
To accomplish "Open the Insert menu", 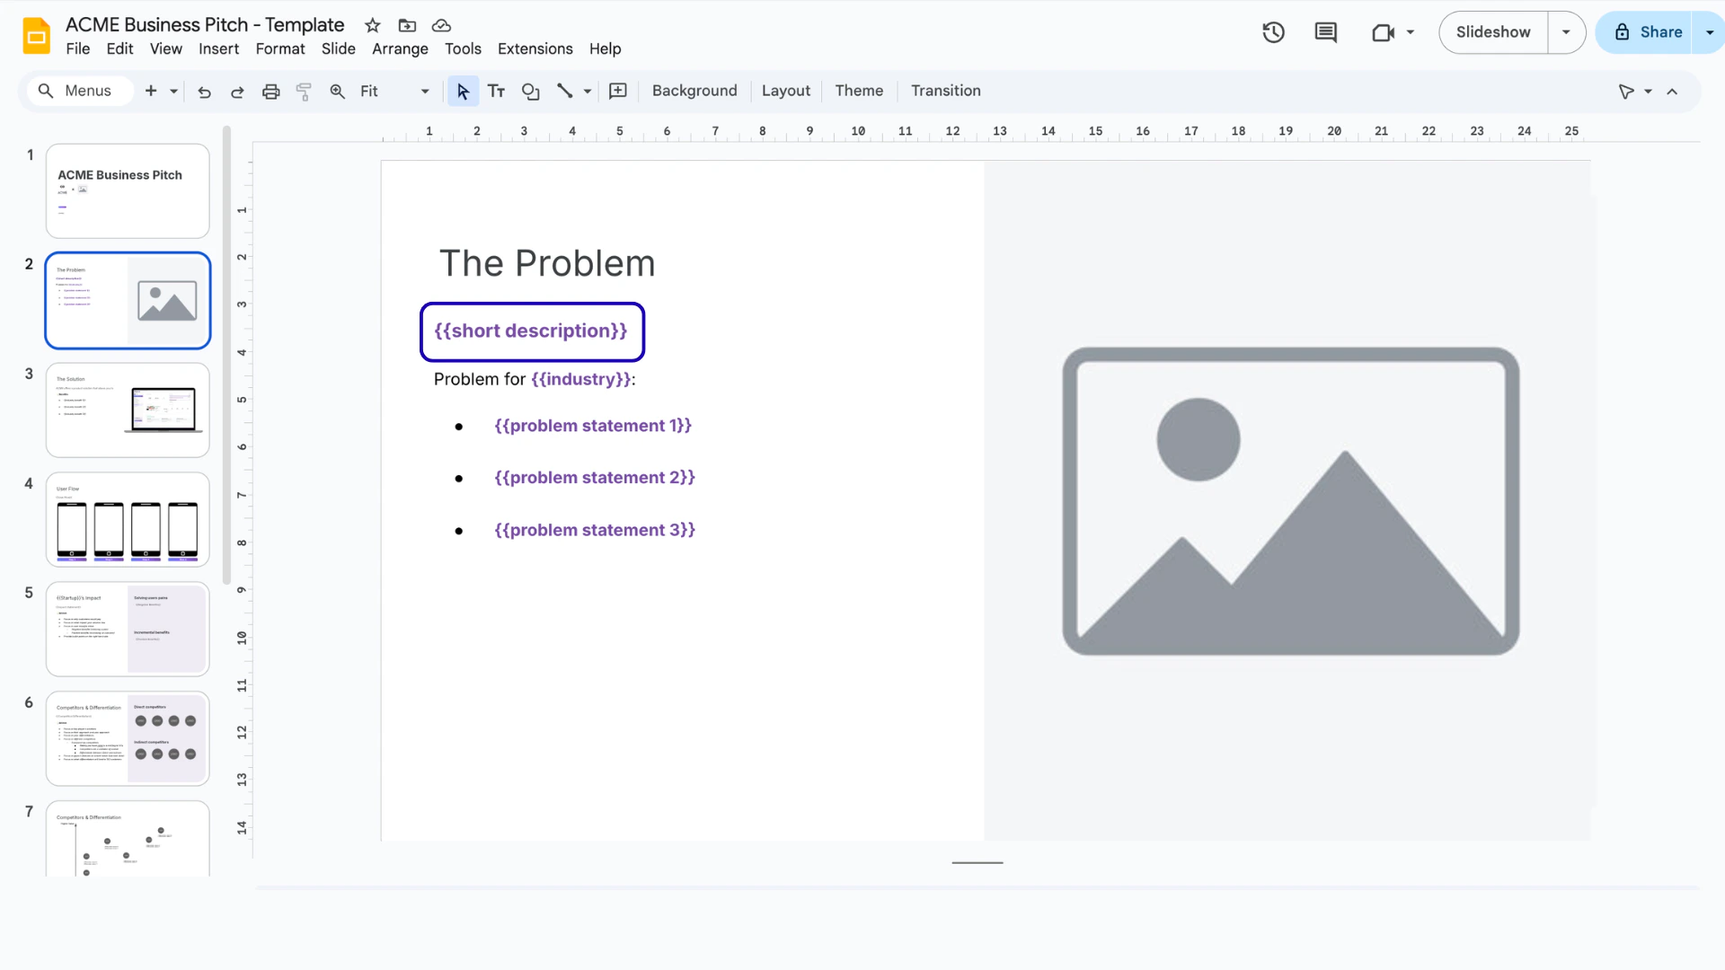I will pos(218,49).
